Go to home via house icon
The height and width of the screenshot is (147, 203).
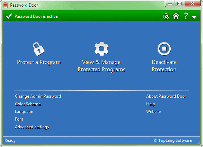click(176, 16)
